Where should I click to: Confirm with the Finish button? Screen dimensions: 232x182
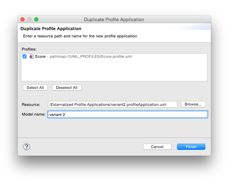[191, 147]
